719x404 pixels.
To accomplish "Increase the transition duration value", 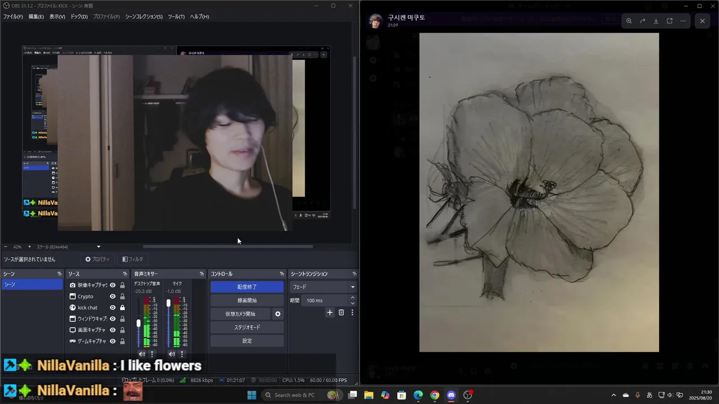I will [353, 297].
